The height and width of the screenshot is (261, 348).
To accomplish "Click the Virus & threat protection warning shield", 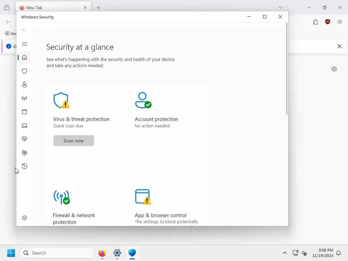I will pos(62,100).
